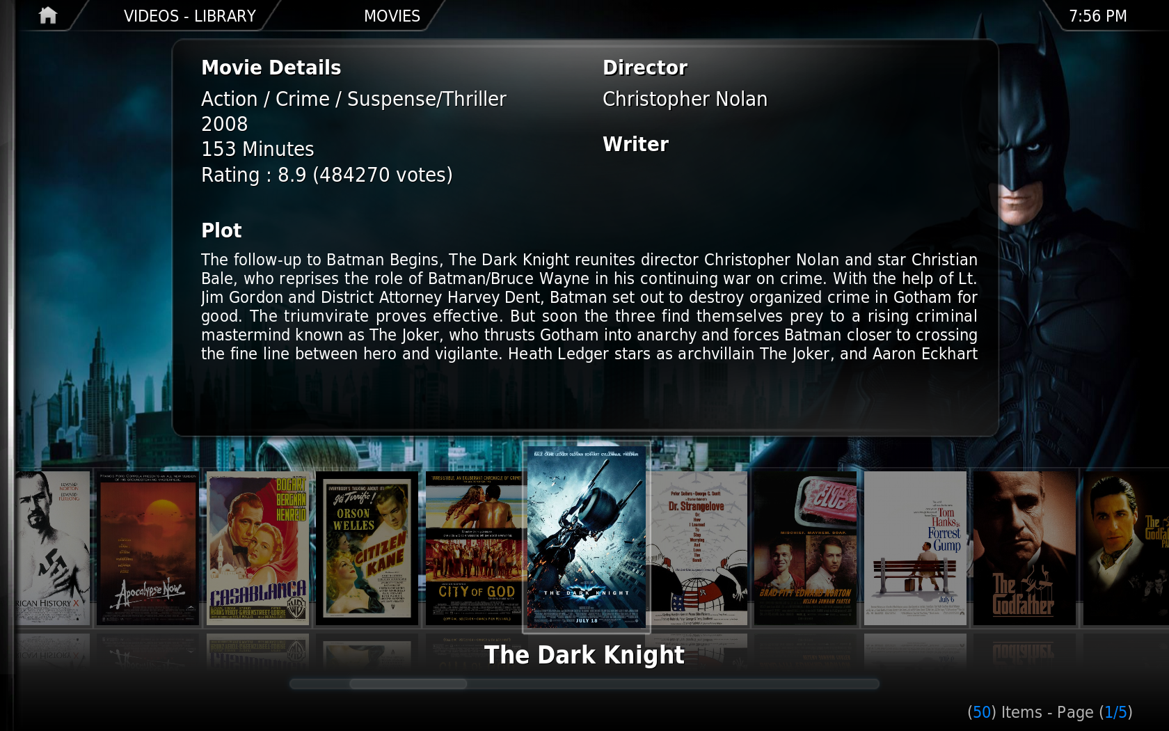Open the focused Dark Knight poster
Viewport: 1169px width, 731px height.
coord(587,537)
